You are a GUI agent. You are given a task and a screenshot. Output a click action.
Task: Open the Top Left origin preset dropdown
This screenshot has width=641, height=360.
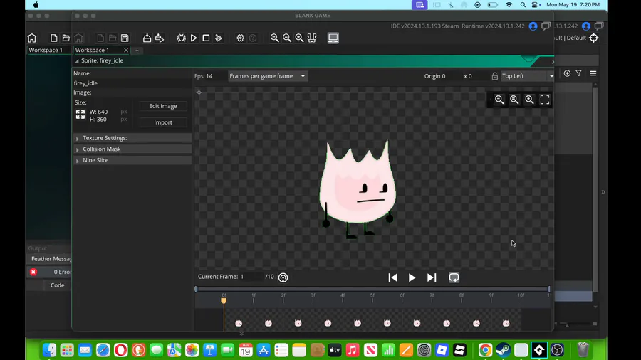[x=527, y=76]
